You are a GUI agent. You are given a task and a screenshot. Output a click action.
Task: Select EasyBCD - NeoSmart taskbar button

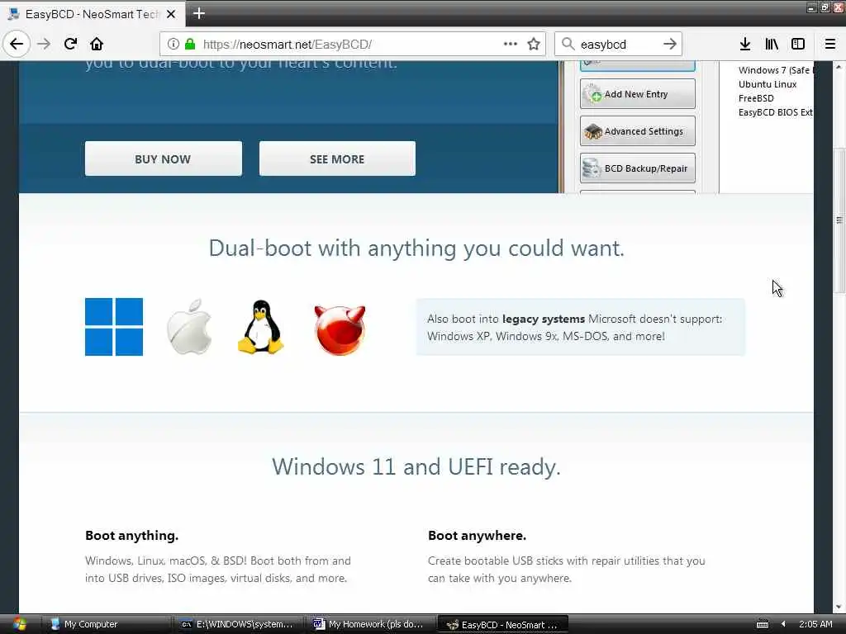(x=502, y=625)
